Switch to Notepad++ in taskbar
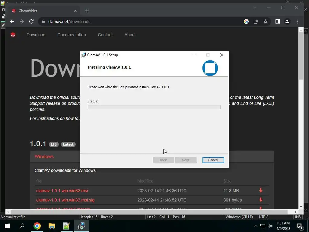Image resolution: width=309 pixels, height=232 pixels. click(66, 226)
